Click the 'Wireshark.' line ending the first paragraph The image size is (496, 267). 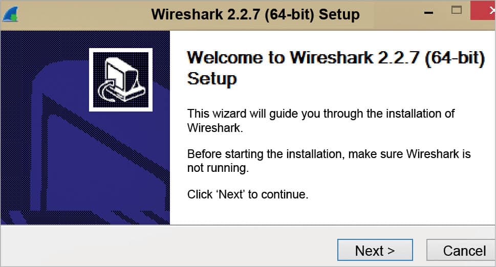point(214,128)
